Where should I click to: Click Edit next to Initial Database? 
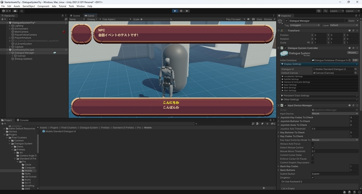pyautogui.click(x=355, y=60)
